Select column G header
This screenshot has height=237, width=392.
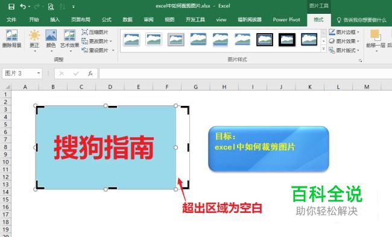pyautogui.click(x=195, y=87)
